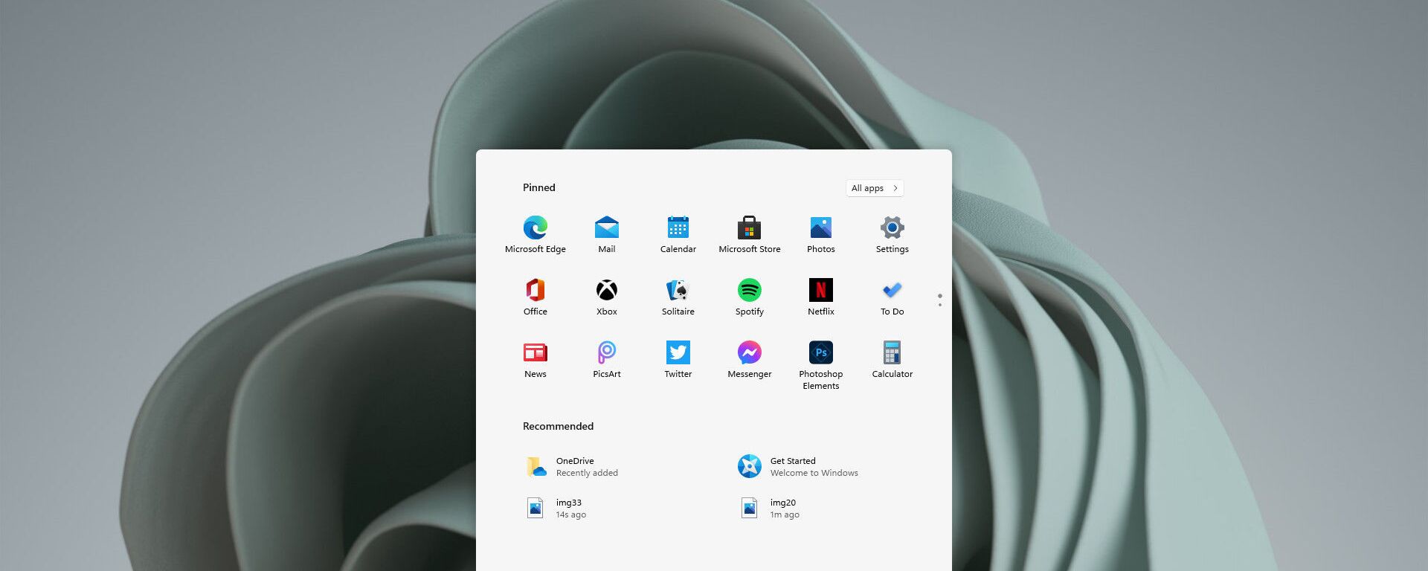The image size is (1428, 571).
Task: Open the To Do app
Action: (x=892, y=297)
